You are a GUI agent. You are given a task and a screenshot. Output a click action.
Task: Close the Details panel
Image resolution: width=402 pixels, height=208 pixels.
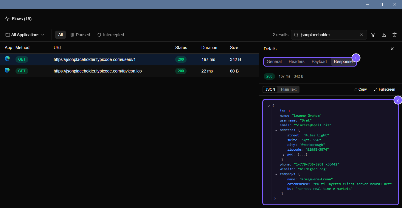click(392, 49)
